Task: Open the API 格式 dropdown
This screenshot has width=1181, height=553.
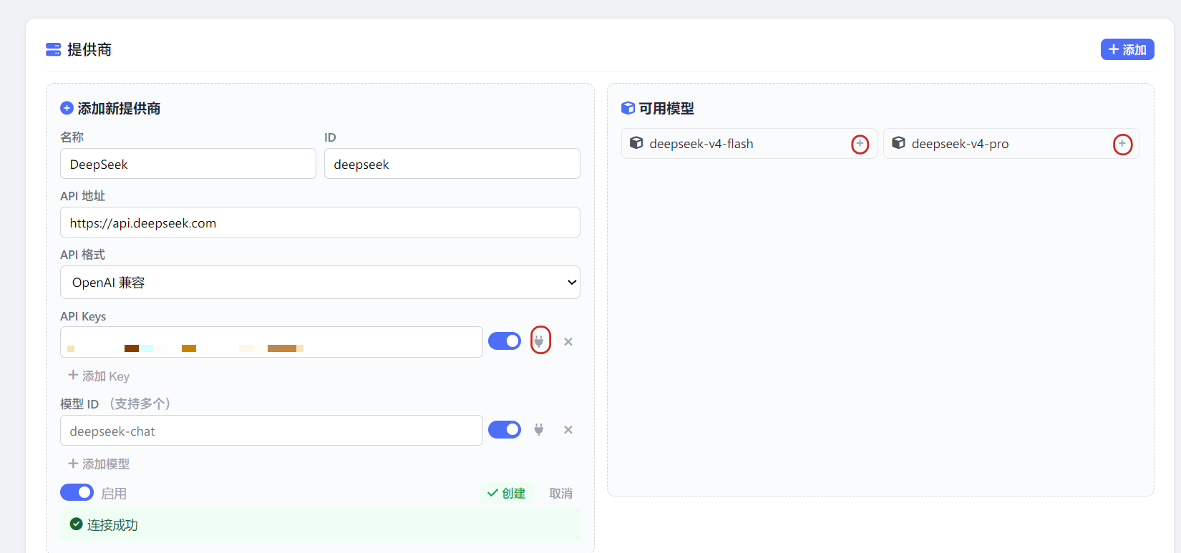Action: [320, 283]
